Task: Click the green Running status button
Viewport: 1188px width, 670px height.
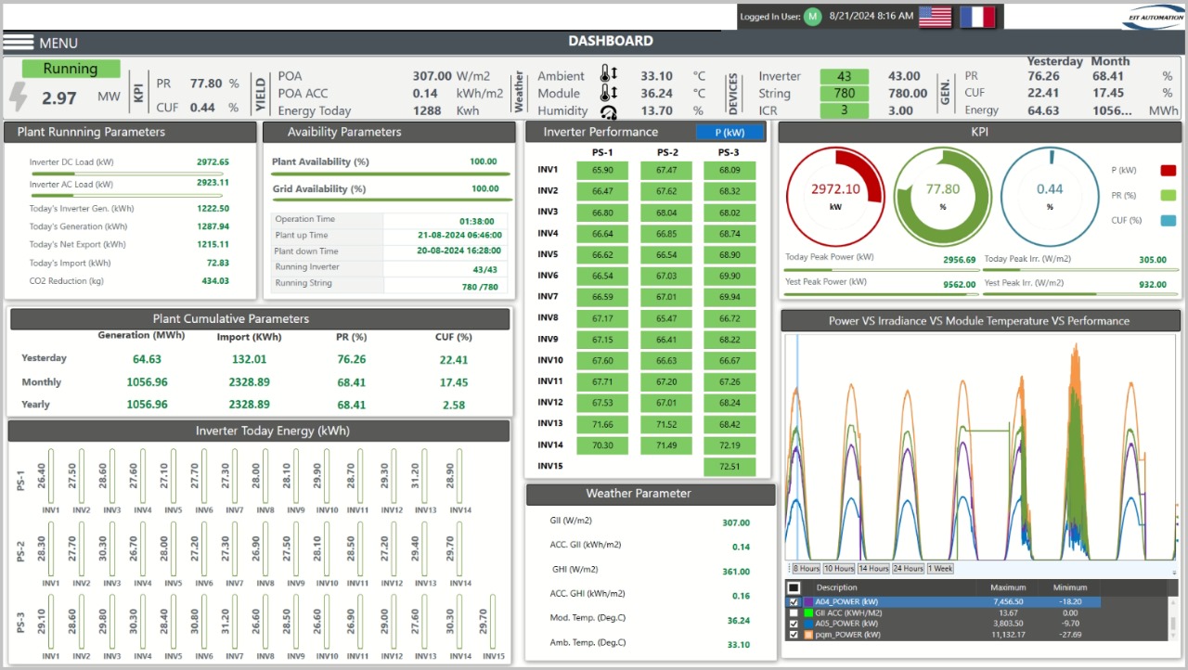Action: 71,68
